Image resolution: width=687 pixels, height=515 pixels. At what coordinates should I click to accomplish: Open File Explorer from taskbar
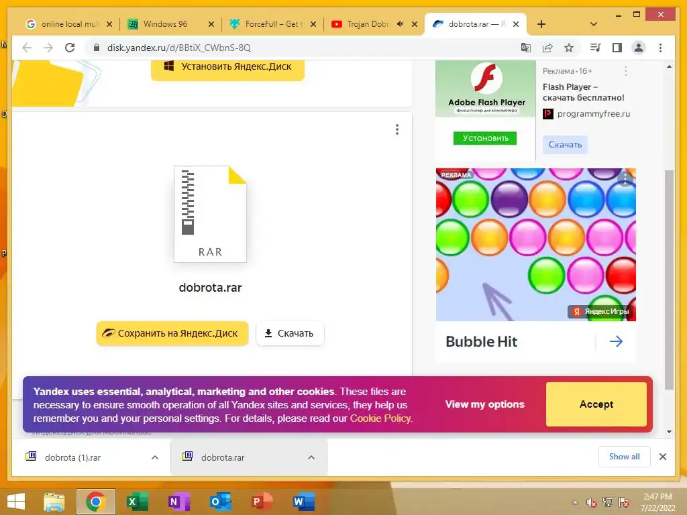[54, 502]
